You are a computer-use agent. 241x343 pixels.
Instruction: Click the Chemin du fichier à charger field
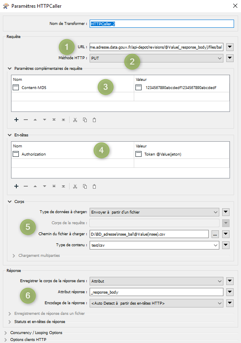[149, 234]
